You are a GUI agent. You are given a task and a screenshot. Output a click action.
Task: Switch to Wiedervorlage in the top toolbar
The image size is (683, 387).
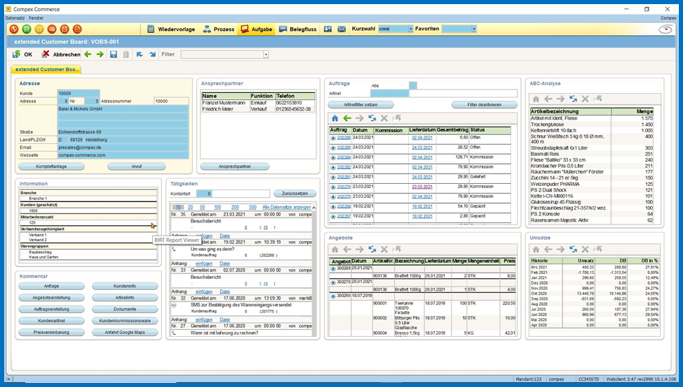tap(172, 29)
